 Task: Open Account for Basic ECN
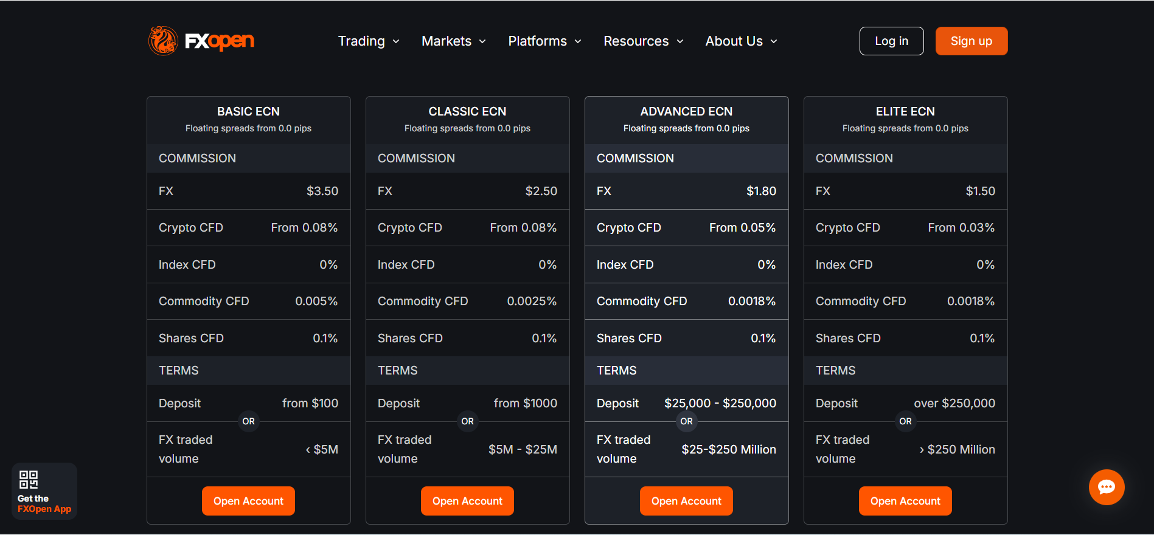pyautogui.click(x=248, y=501)
